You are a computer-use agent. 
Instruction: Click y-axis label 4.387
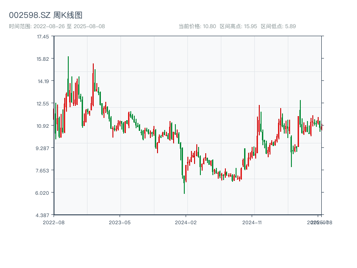point(42,215)
